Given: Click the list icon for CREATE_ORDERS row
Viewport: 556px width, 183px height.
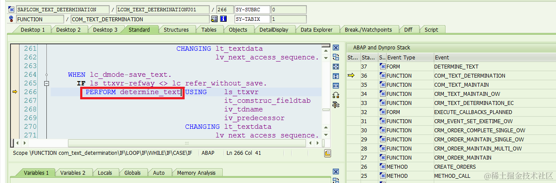Looking at the screenshot, I should pos(382,167).
